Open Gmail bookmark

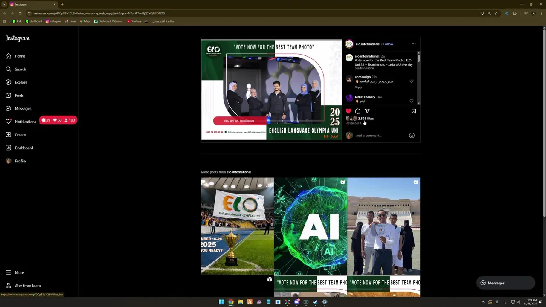pyautogui.click(x=70, y=21)
